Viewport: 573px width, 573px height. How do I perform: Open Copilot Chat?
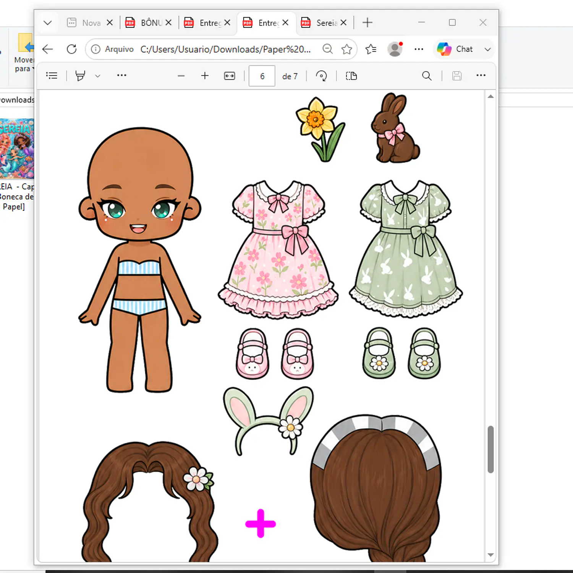pos(455,49)
